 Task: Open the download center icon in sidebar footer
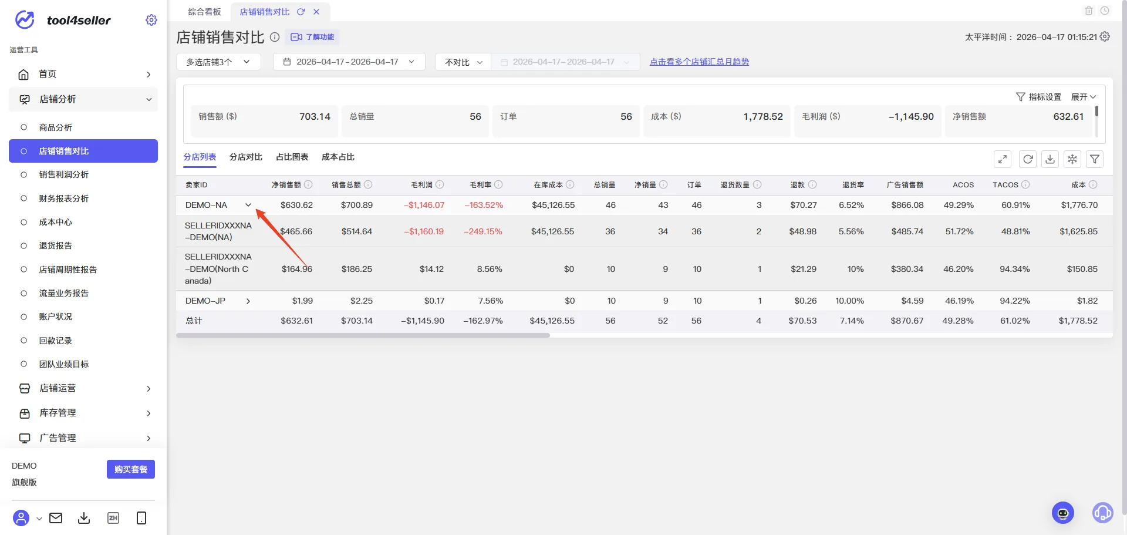pos(84,518)
